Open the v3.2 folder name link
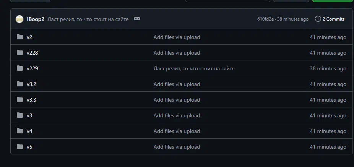The width and height of the screenshot is (354, 167). tap(31, 84)
